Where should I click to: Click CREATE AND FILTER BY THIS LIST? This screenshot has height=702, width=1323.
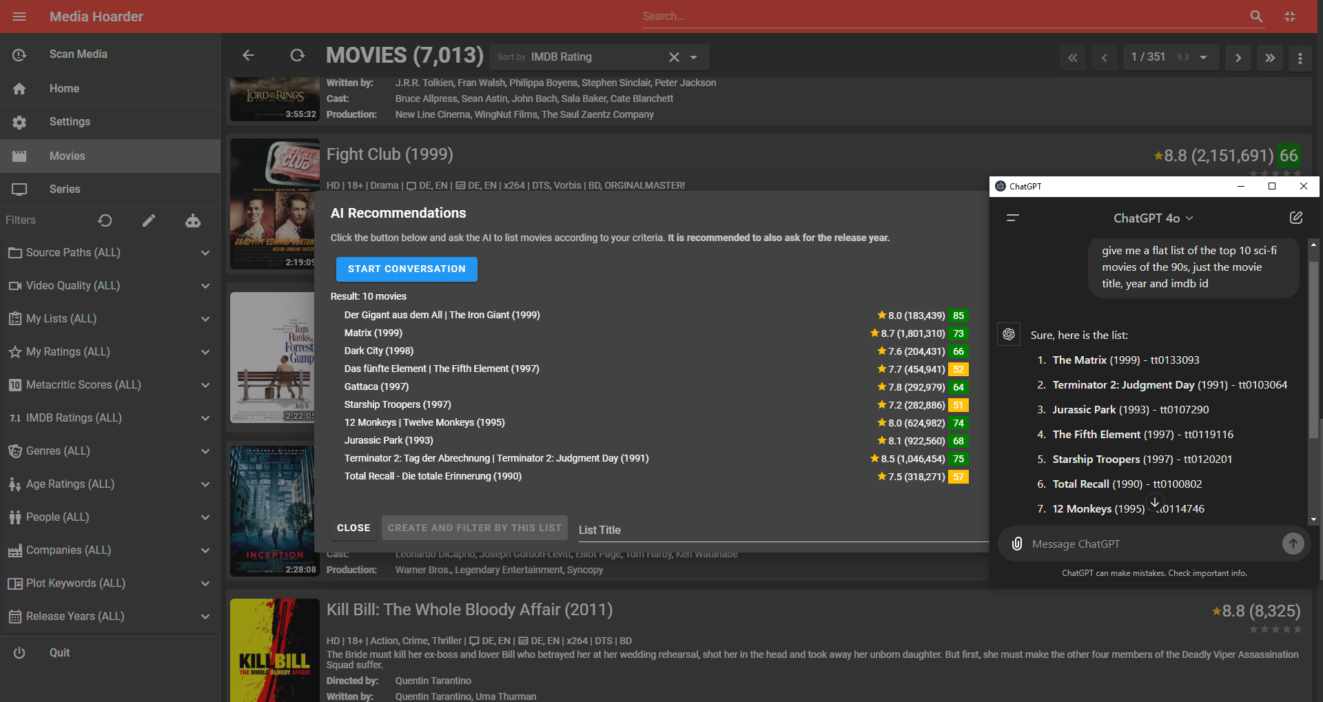tap(475, 528)
